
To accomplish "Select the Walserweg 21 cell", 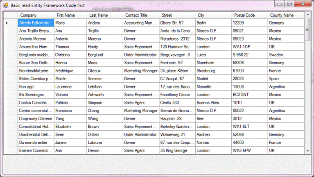I will coord(177,134).
